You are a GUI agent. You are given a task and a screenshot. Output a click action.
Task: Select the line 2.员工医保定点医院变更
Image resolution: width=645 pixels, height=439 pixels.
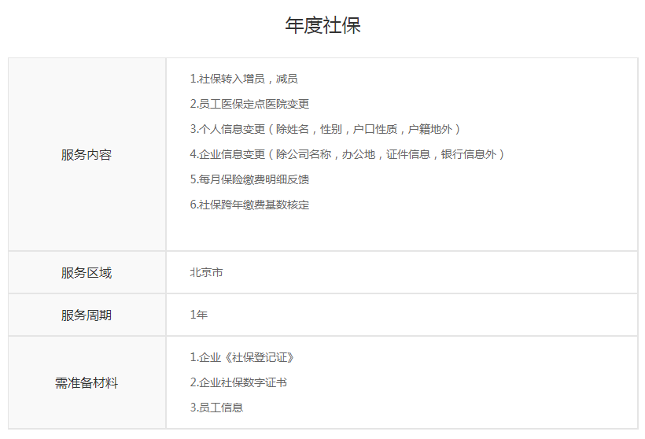coord(249,104)
